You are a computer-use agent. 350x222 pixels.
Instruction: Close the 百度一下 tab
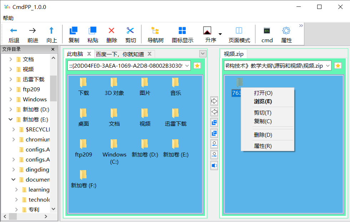(x=150, y=54)
